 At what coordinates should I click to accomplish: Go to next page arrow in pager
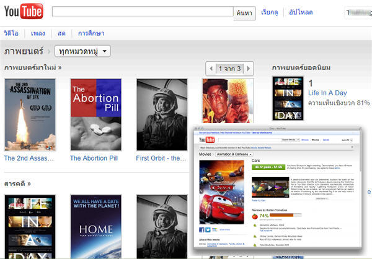(249, 69)
